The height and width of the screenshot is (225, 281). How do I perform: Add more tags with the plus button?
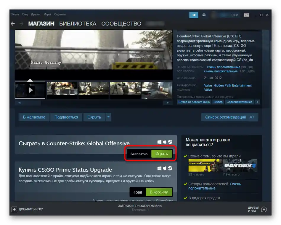257,102
